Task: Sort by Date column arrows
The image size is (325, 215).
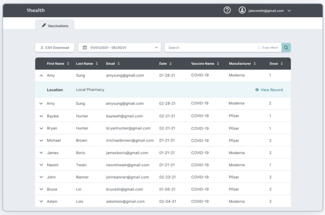Action: click(x=170, y=64)
